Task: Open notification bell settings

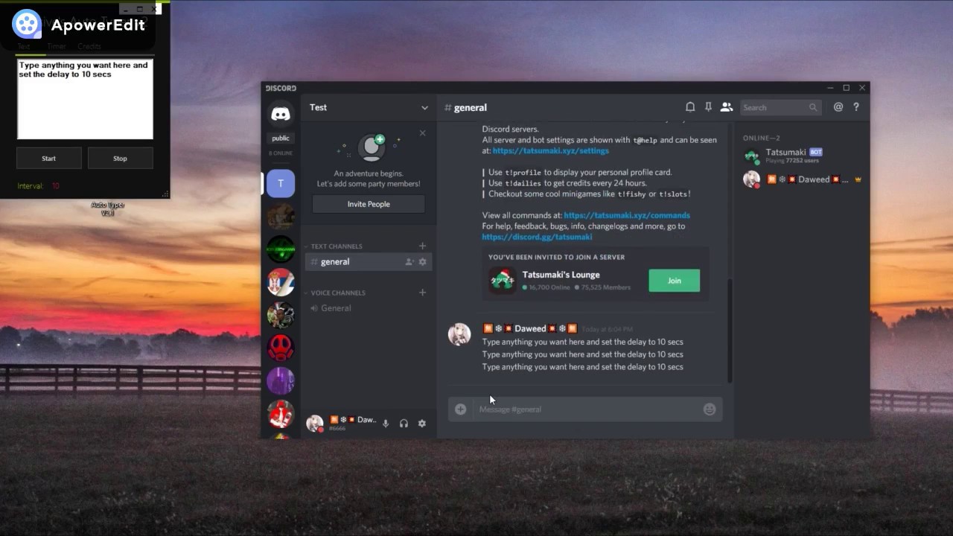Action: (690, 107)
